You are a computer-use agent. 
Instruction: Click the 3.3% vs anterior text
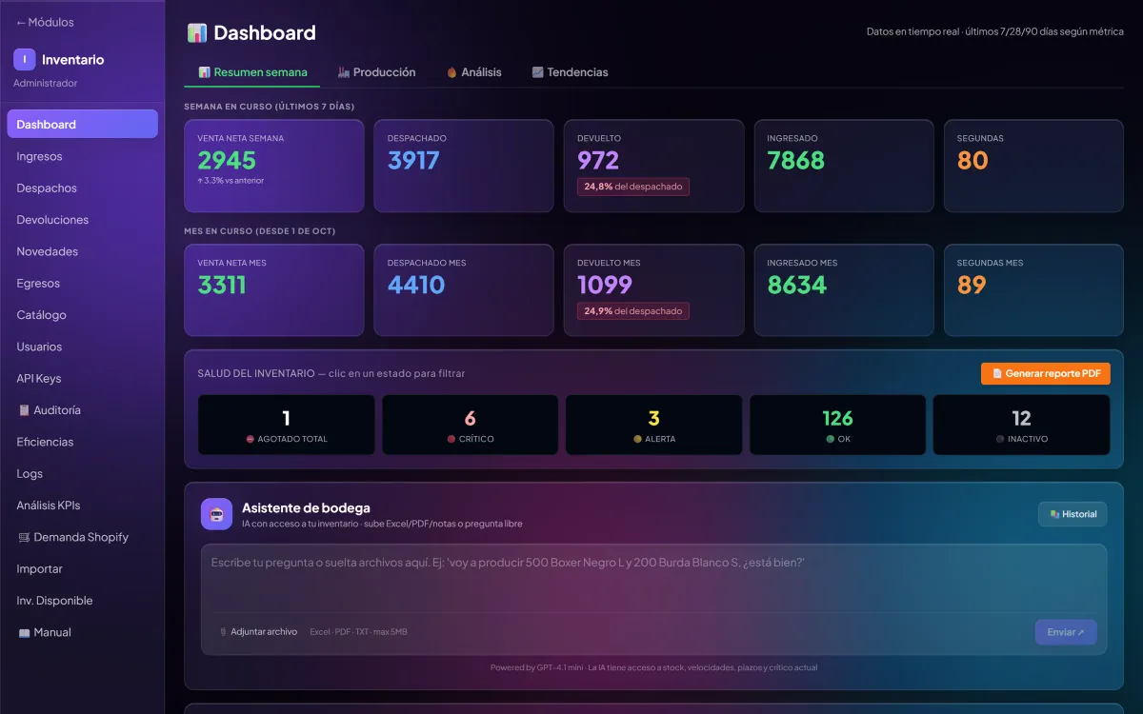231,181
